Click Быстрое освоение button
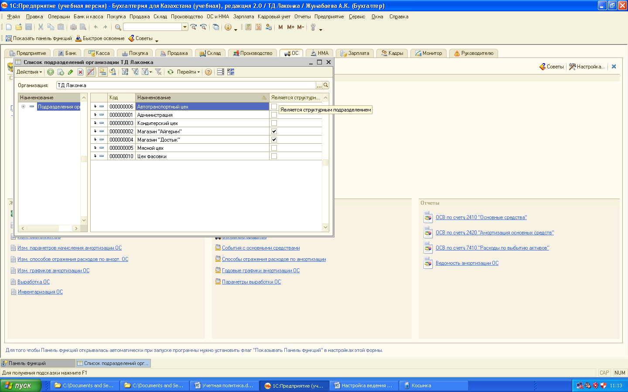This screenshot has width=628, height=392. click(100, 38)
